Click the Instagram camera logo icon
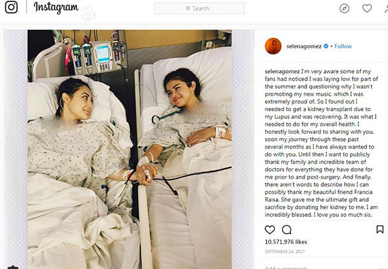 (x=12, y=7)
